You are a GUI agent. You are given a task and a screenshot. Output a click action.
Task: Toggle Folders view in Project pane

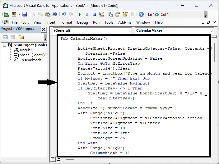coord(21,37)
